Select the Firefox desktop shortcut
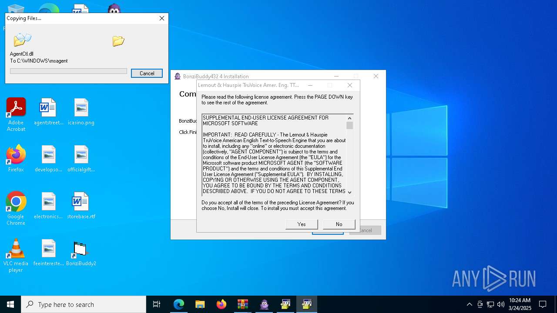557x313 pixels. 16,159
